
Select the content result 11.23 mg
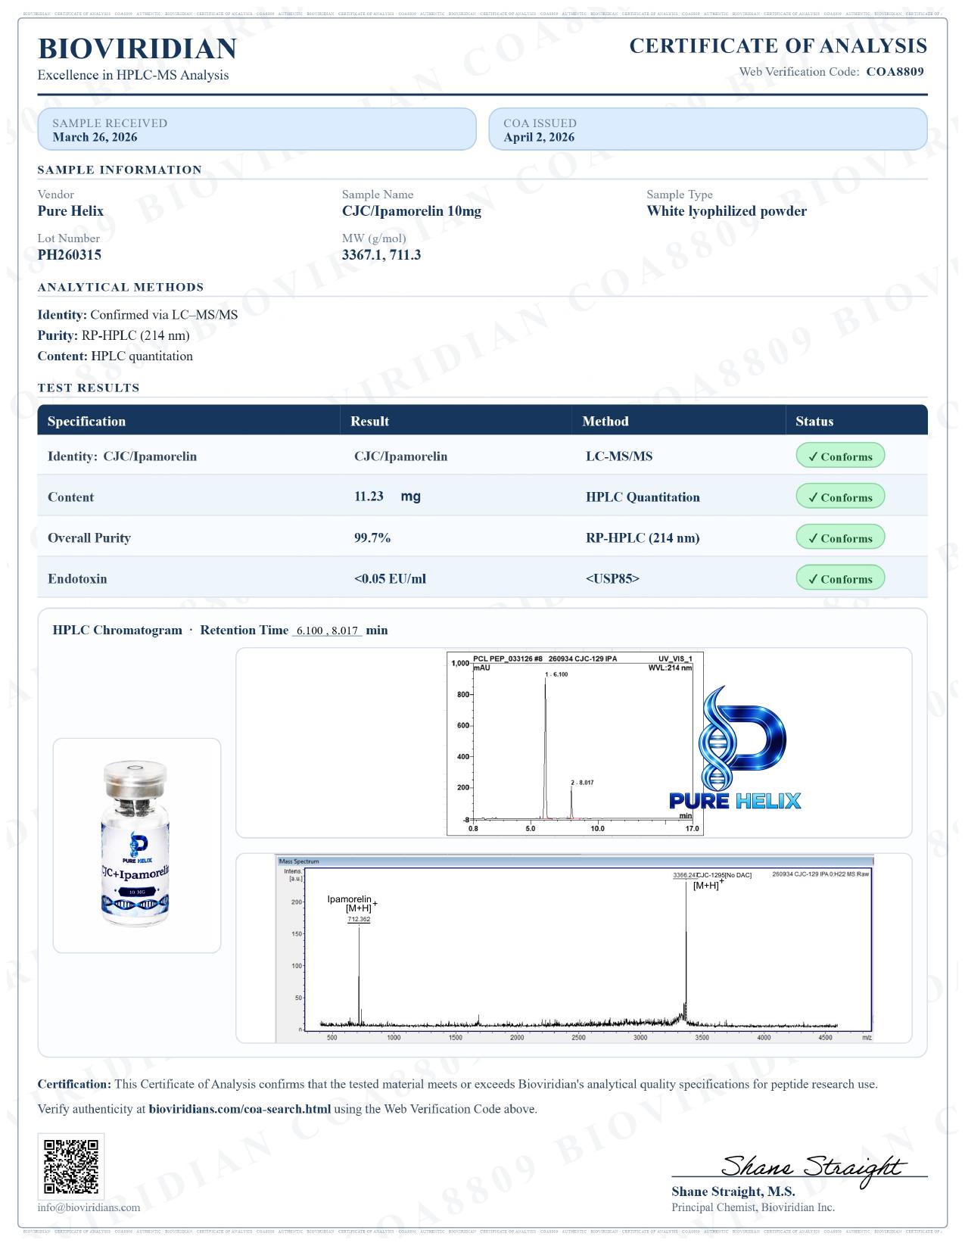pyautogui.click(x=388, y=497)
